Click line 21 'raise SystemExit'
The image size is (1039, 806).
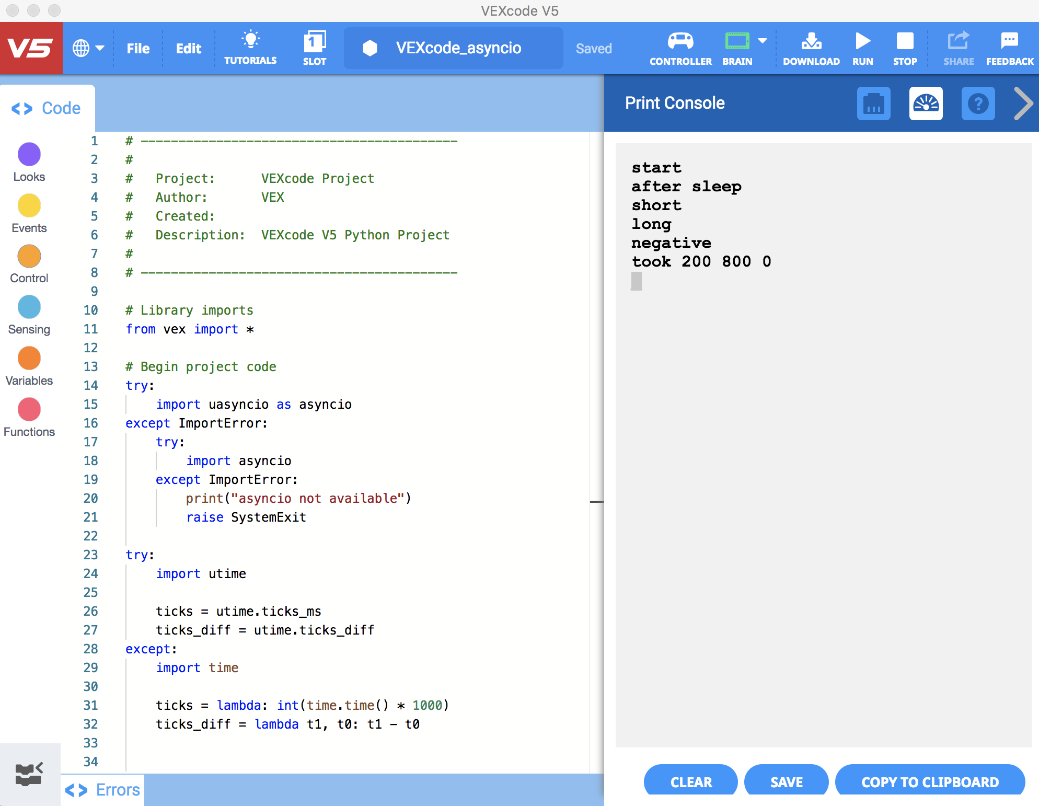coord(246,517)
